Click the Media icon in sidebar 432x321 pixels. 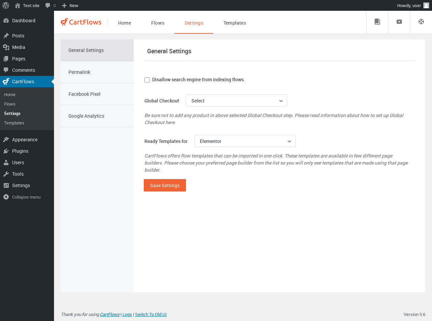(6, 47)
